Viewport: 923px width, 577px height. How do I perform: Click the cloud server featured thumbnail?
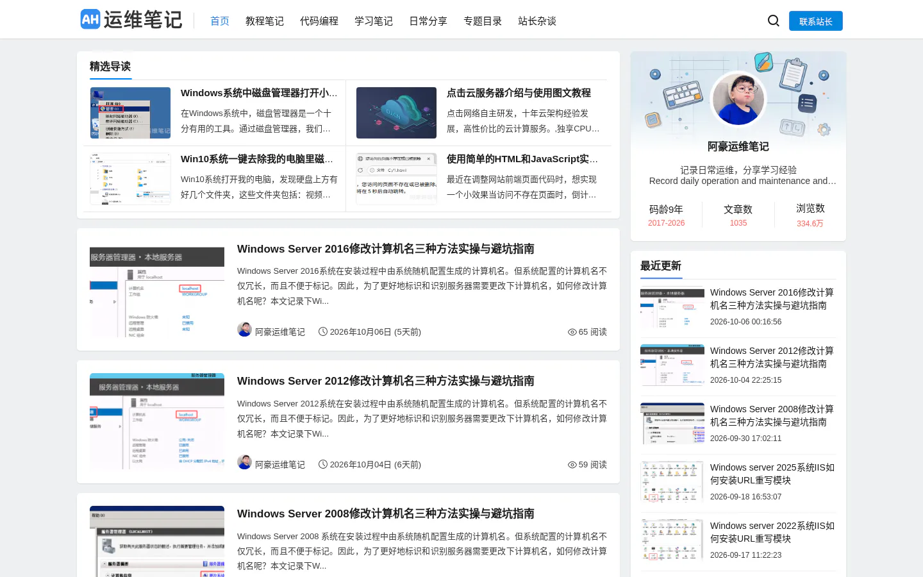[x=396, y=113]
